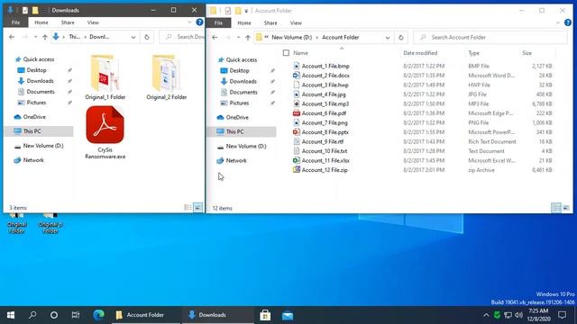Viewport: 577px width, 324px height.
Task: Go up one level in Account Folder window
Action: click(248, 38)
